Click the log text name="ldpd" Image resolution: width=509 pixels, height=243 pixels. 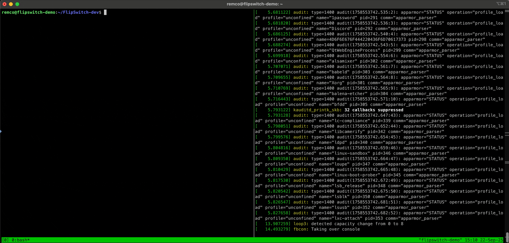[333, 143]
